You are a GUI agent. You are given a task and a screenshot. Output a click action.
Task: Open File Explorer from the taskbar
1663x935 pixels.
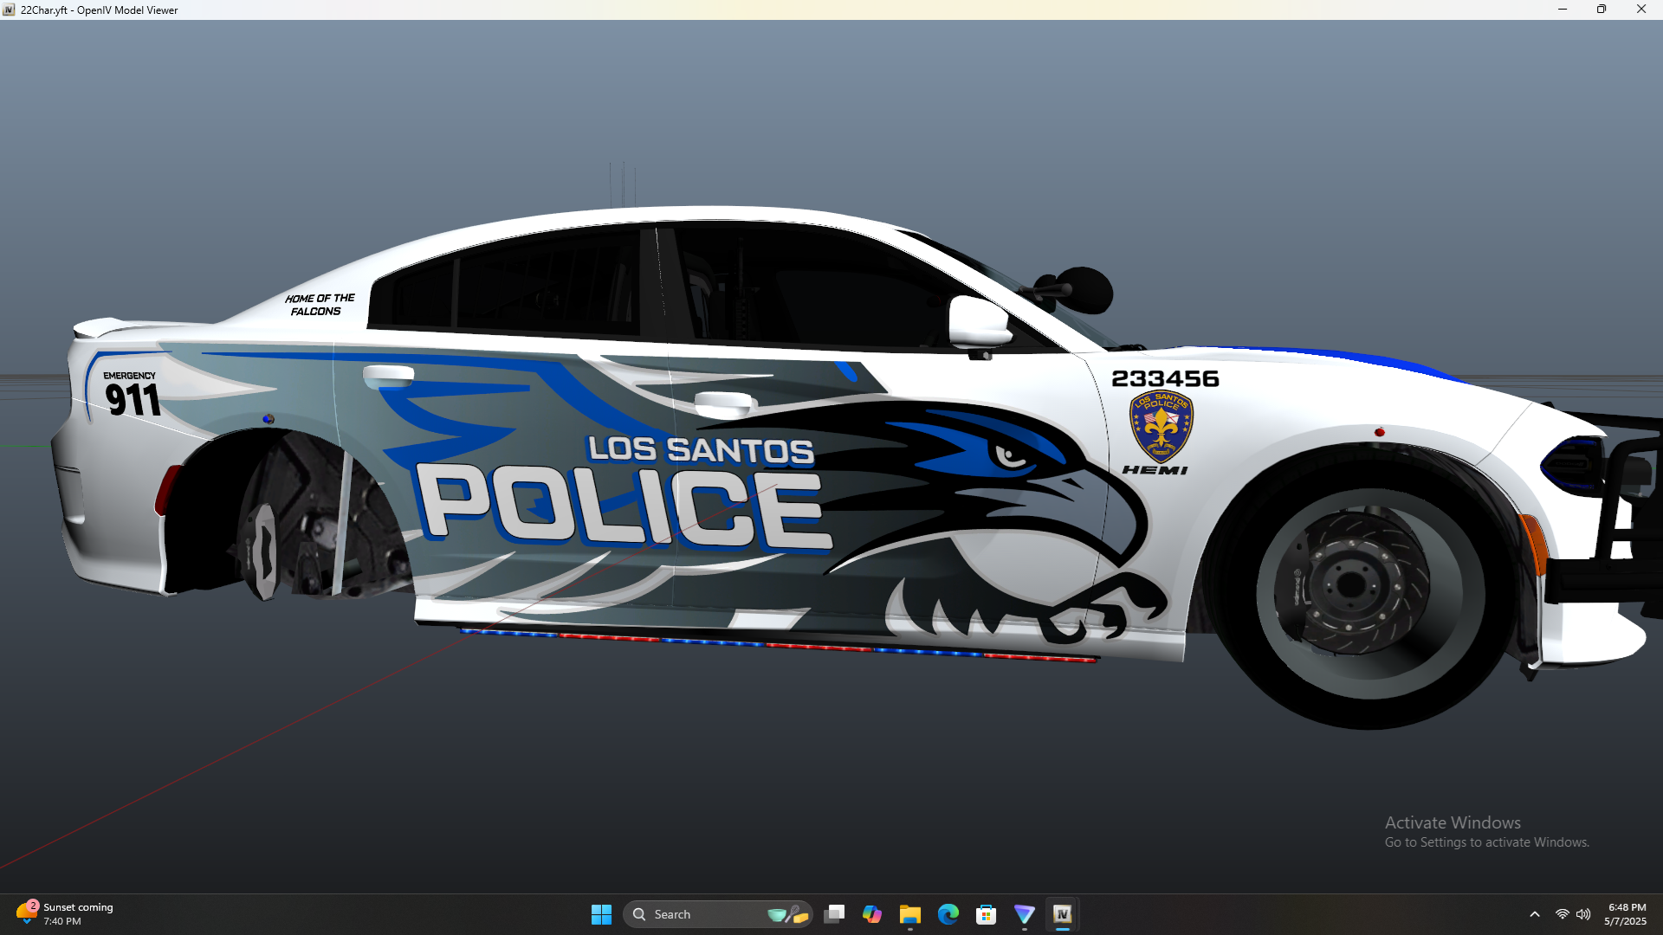click(909, 914)
